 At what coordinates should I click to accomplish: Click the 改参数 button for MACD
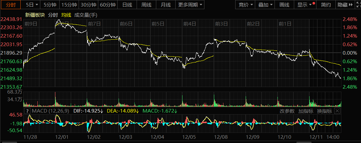pyautogui.click(x=287, y=111)
